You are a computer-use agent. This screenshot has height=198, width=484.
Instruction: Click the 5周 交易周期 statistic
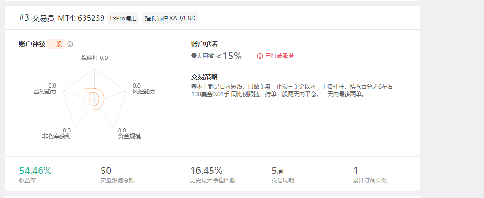(283, 174)
